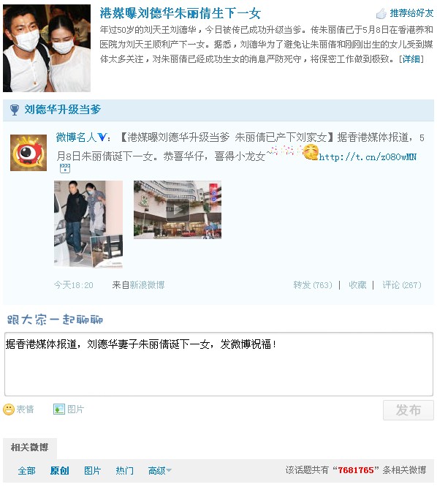Click the 发布 publish button
Viewport: 437px width, 487px height.
(x=408, y=410)
